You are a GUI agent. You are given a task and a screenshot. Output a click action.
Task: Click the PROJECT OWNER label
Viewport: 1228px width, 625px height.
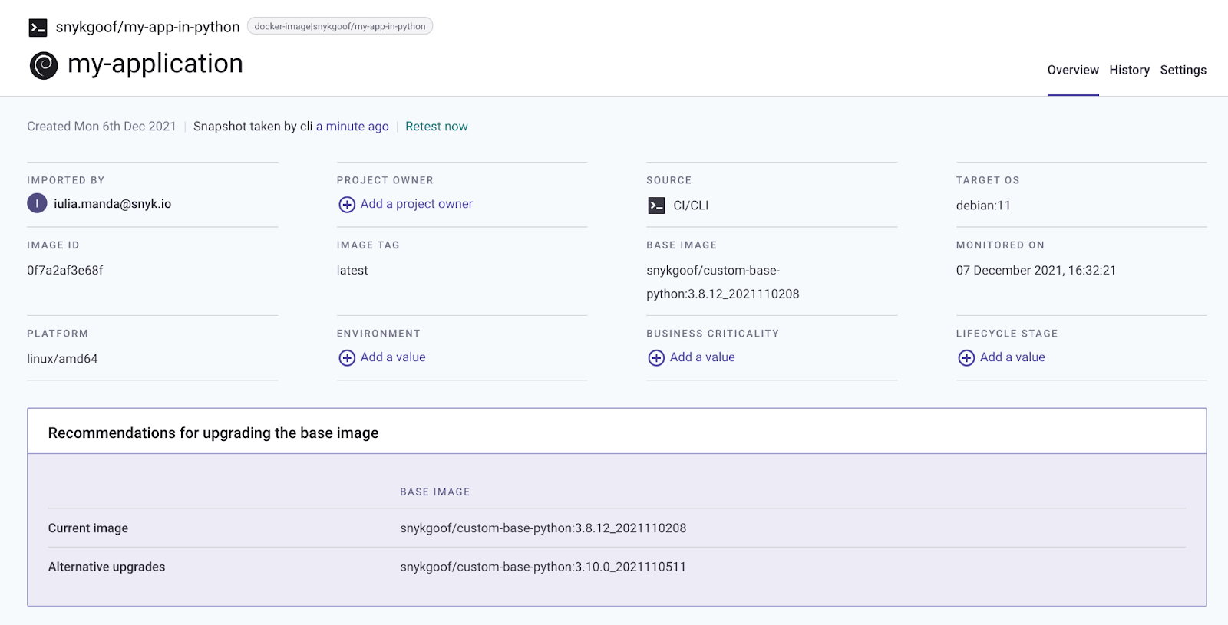point(385,180)
